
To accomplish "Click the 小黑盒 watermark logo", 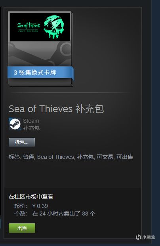I will pyautogui.click(x=145, y=237).
